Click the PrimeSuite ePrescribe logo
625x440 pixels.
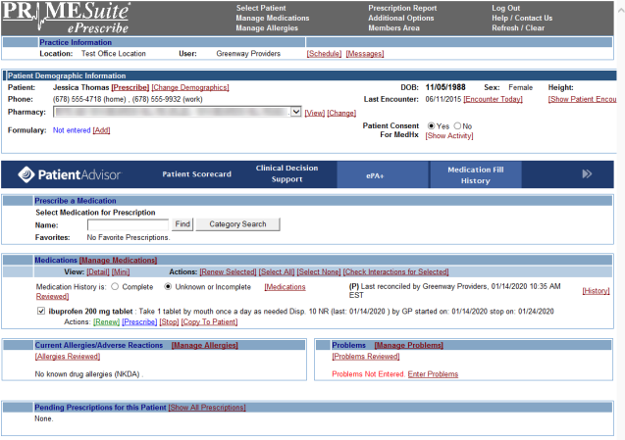click(65, 17)
